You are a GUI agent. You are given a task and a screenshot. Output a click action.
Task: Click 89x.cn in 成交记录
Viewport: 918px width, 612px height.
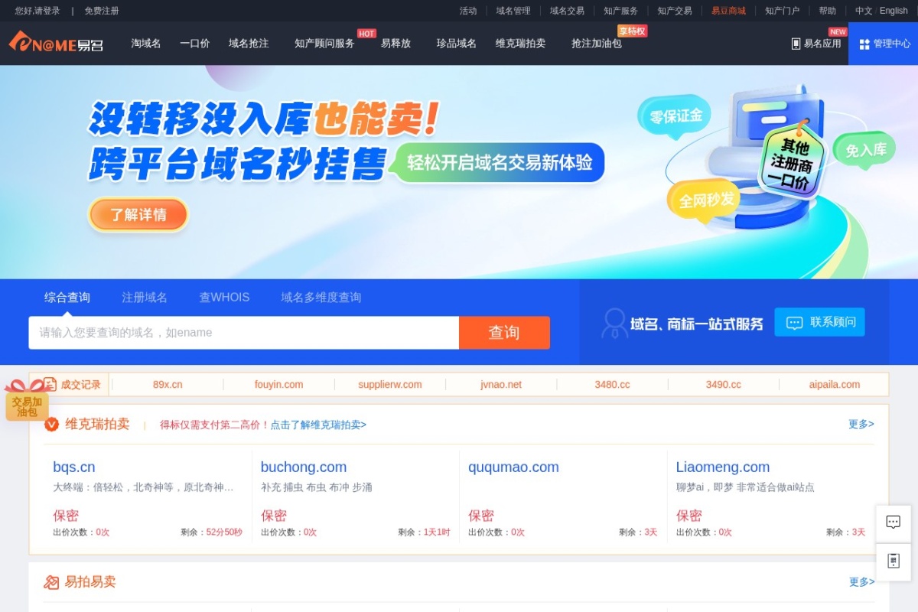coord(168,385)
